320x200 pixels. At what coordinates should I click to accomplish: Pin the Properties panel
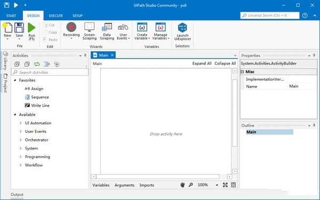314,55
